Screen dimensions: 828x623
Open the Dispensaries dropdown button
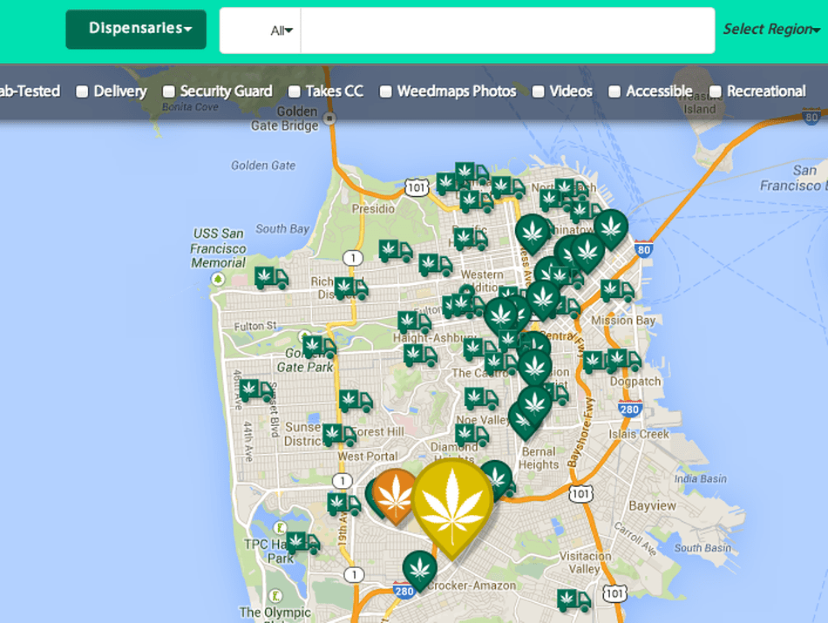click(136, 29)
